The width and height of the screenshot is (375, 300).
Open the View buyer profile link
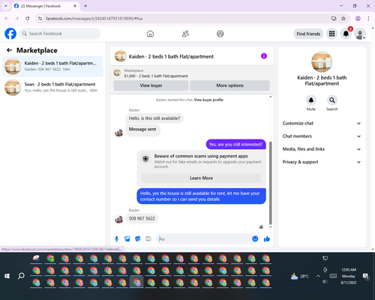tap(208, 100)
